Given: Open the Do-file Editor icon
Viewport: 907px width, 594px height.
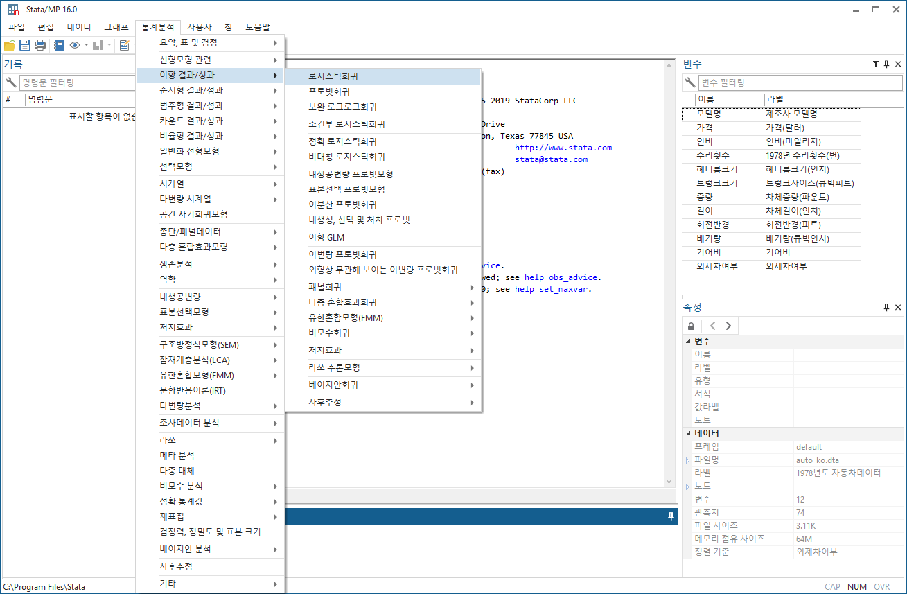Looking at the screenshot, I should click(x=125, y=45).
